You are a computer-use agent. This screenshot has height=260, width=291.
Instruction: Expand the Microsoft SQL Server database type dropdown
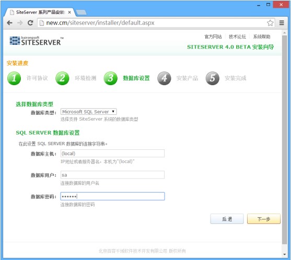coord(89,112)
